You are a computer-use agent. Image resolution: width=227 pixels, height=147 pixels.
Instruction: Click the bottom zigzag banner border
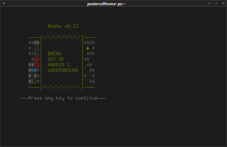(62, 87)
